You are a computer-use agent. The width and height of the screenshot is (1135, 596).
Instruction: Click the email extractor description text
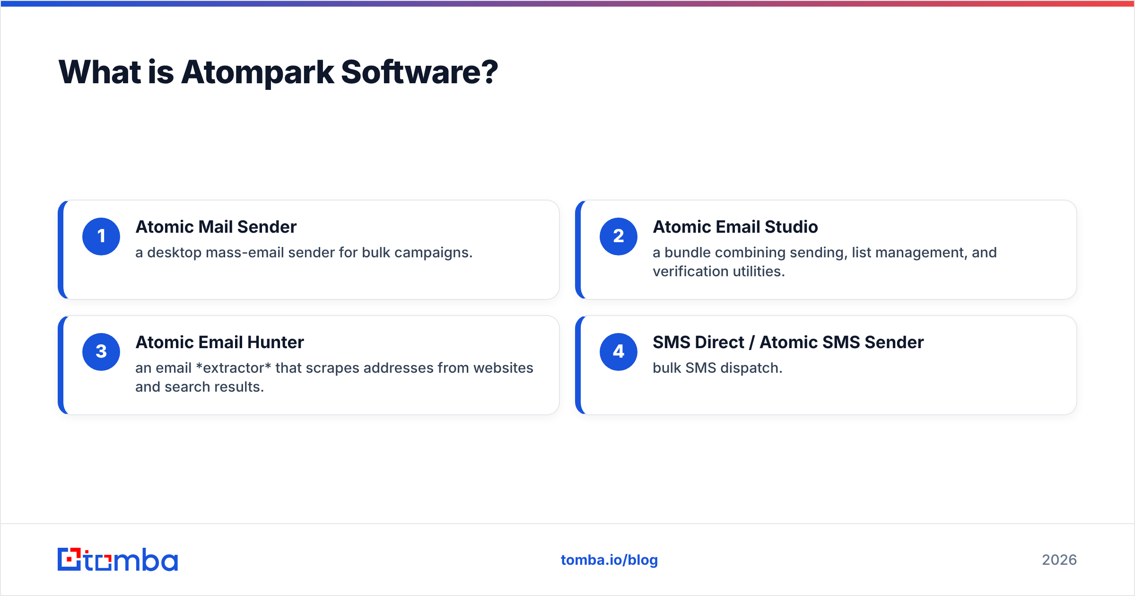click(x=334, y=377)
